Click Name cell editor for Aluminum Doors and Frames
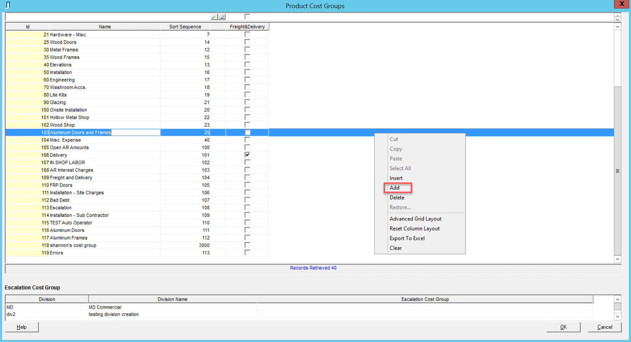631x342 pixels. pyautogui.click(x=105, y=132)
